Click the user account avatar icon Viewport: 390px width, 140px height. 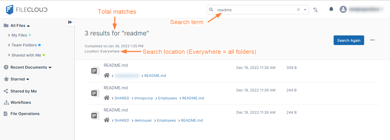click(343, 9)
